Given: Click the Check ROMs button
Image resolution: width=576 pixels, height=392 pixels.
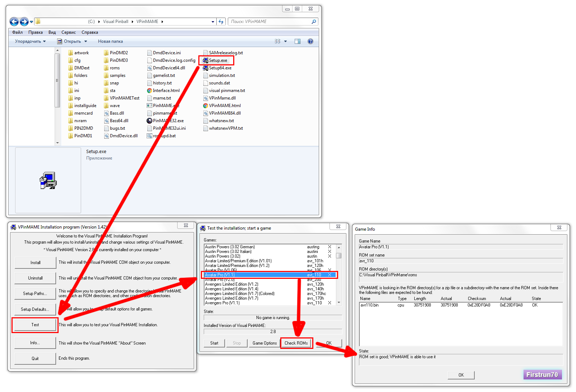Looking at the screenshot, I should (296, 343).
